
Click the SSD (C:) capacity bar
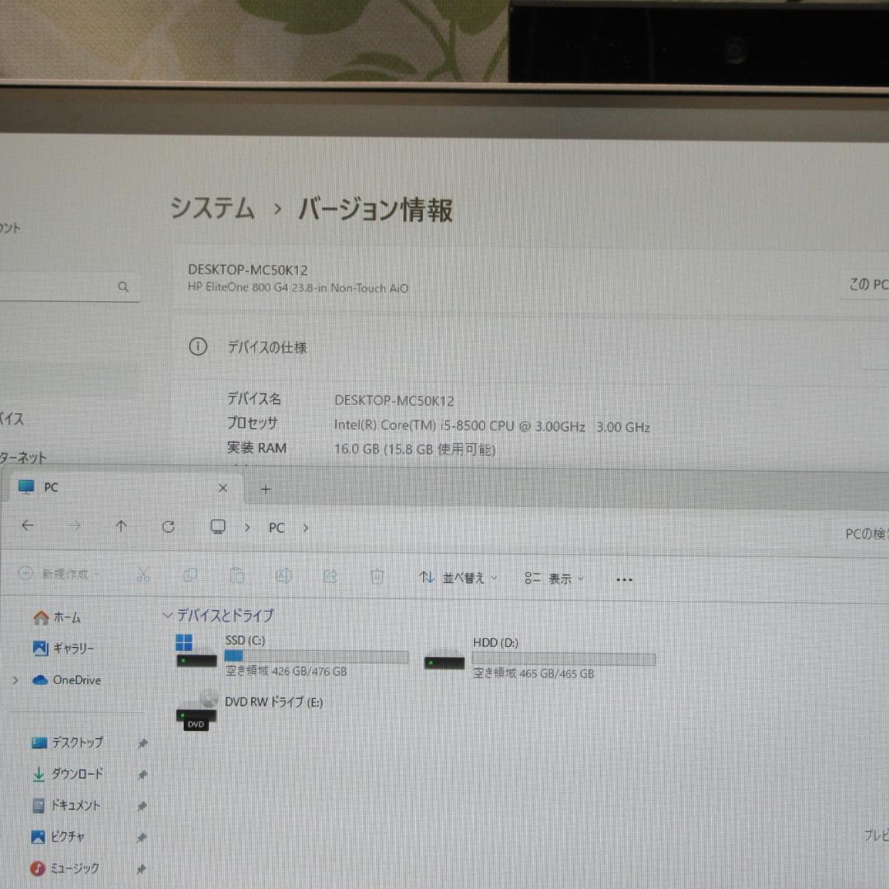click(x=316, y=656)
